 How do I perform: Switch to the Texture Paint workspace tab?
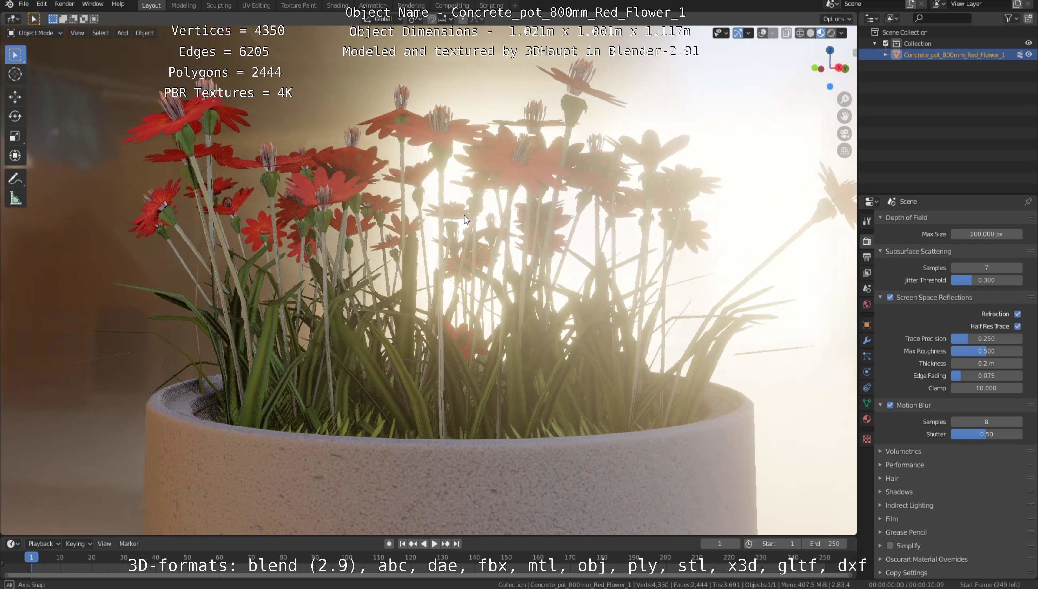tap(298, 5)
